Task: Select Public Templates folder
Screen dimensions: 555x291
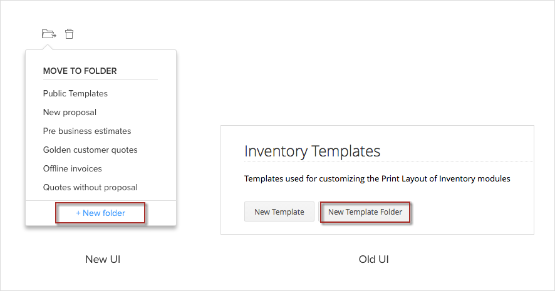Action: pyautogui.click(x=75, y=93)
